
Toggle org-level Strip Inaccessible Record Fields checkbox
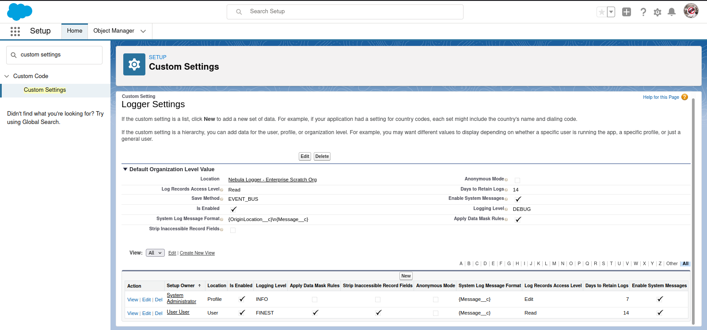coord(233,230)
